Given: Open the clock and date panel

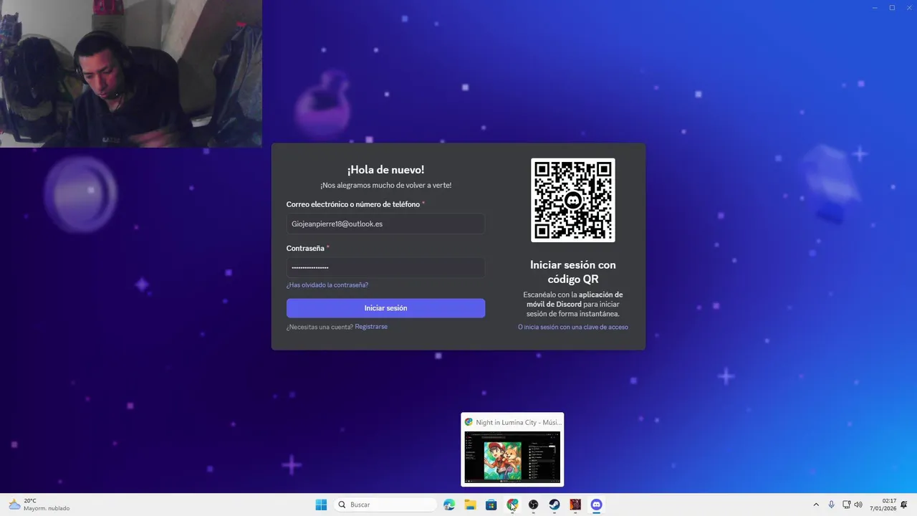Looking at the screenshot, I should (x=883, y=505).
